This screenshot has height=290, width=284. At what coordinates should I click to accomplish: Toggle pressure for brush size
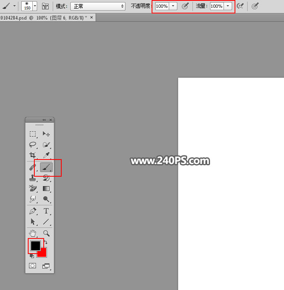[x=255, y=6]
